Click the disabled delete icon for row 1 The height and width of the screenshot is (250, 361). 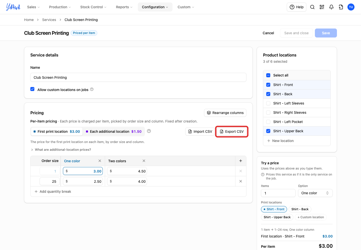point(241,171)
